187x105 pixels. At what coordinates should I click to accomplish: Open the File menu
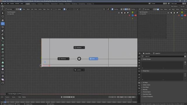[5, 3]
